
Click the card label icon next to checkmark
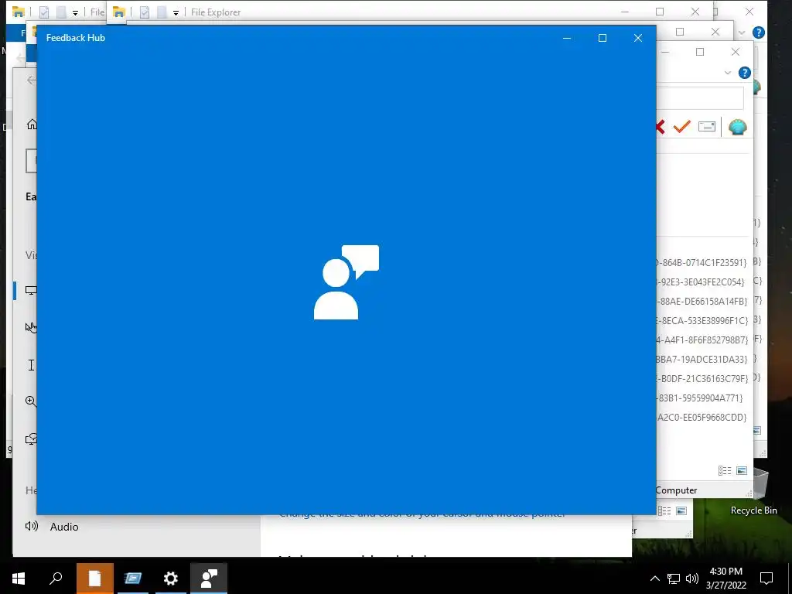coord(707,126)
